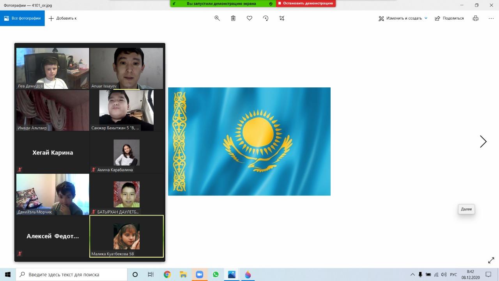Stop screen sharing via 'Остановить демонстрацию'
This screenshot has height=281, width=499.
tap(306, 4)
